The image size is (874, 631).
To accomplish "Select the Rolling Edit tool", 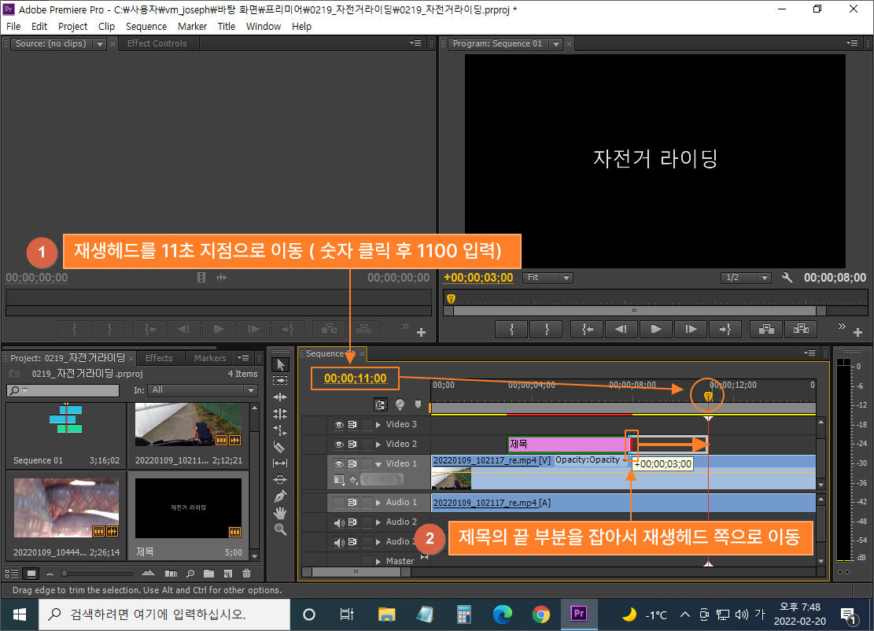I will (280, 414).
